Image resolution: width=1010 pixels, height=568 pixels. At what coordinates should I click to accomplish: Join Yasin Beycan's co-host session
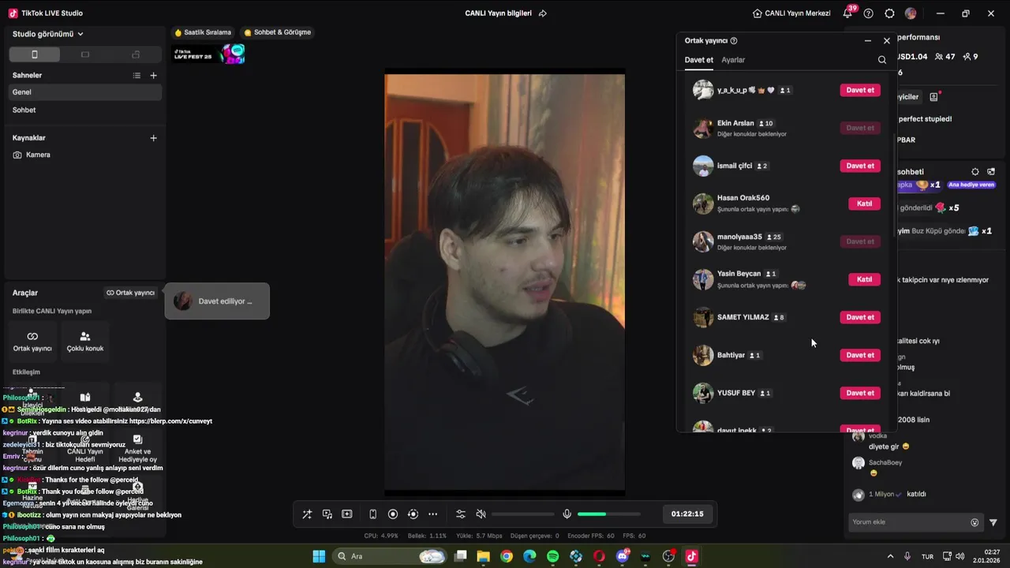pos(864,279)
